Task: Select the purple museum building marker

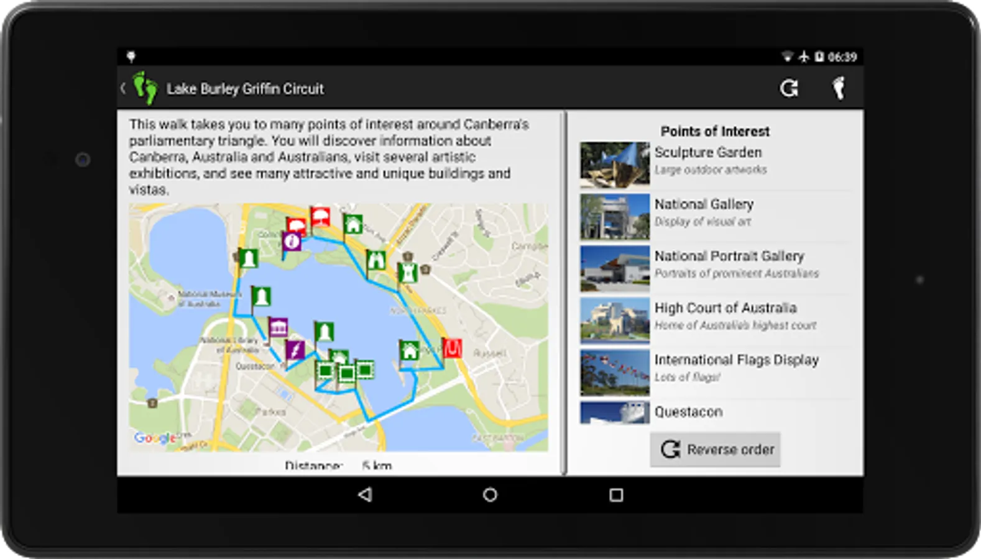Action: [x=278, y=327]
